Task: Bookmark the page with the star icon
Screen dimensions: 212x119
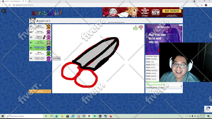Action: click(202, 5)
